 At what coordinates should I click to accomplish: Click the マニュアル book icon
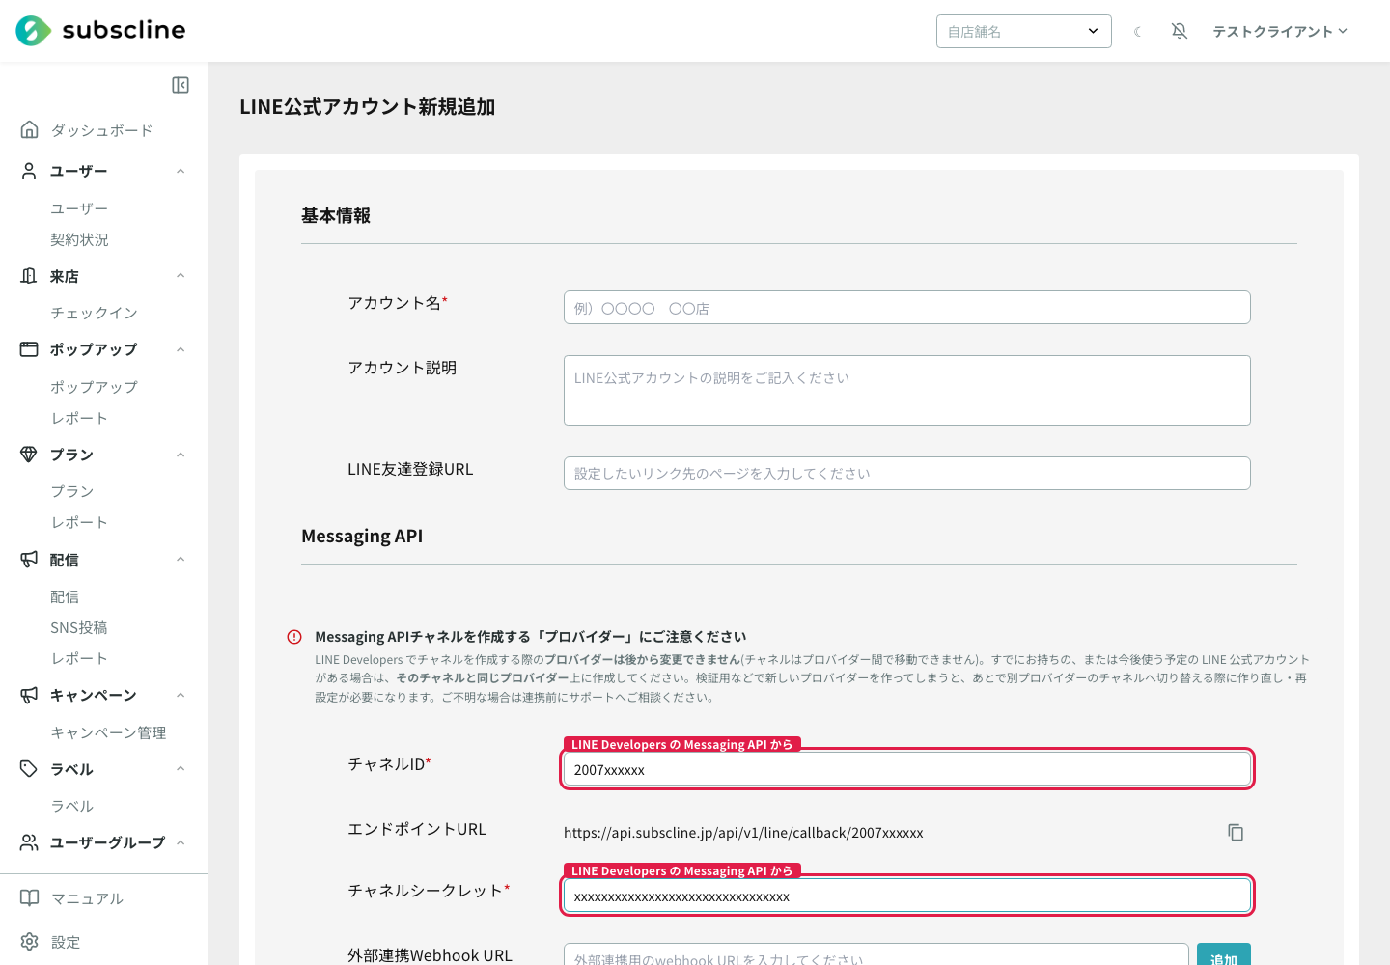coord(30,898)
